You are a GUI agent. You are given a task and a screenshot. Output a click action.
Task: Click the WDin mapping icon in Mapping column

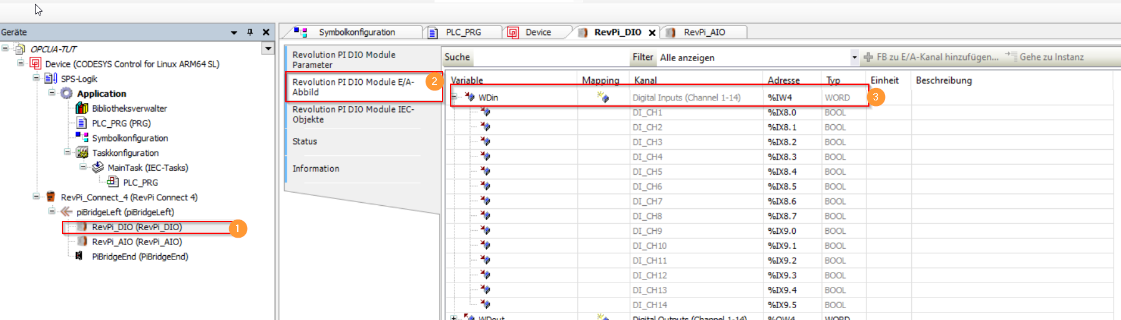(x=602, y=97)
